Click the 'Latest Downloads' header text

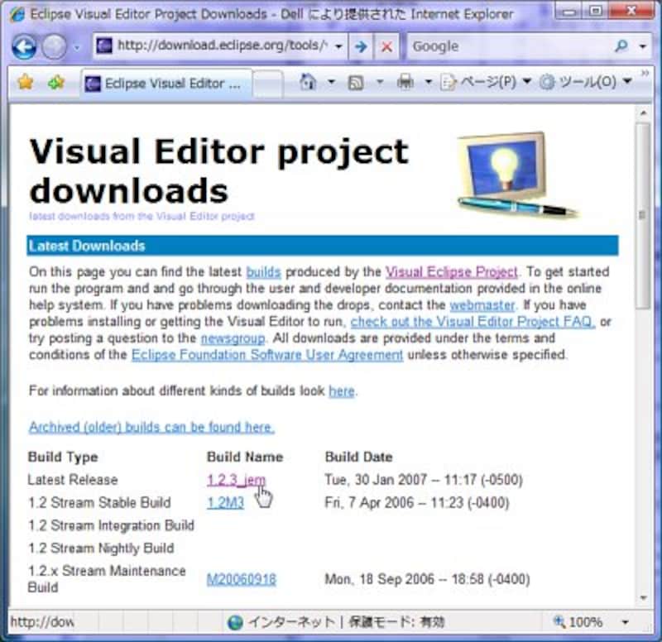pyautogui.click(x=87, y=246)
